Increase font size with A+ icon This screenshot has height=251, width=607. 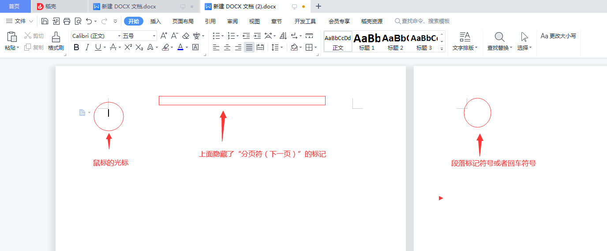click(164, 36)
